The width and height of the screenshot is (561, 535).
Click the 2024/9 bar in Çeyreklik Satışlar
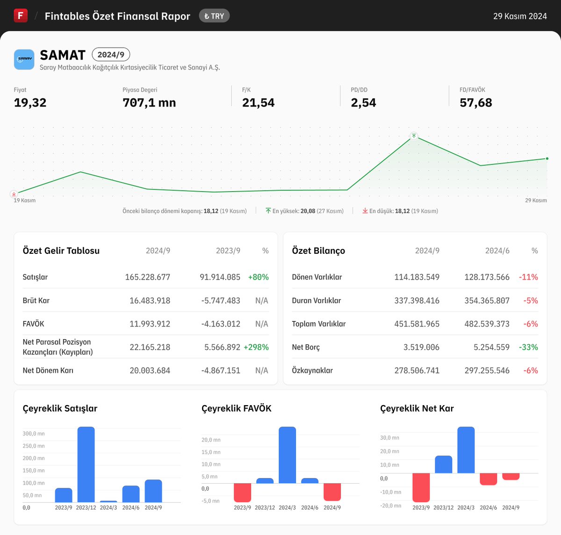pos(153,491)
